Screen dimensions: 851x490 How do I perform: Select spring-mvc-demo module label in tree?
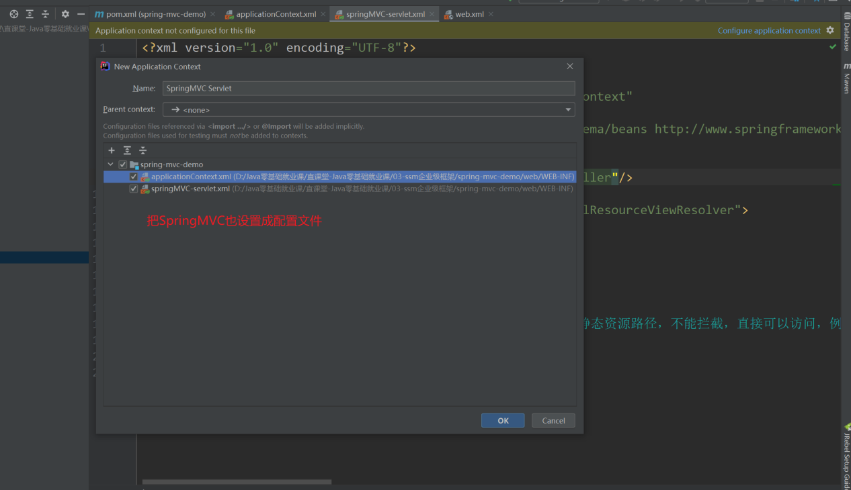pyautogui.click(x=171, y=164)
